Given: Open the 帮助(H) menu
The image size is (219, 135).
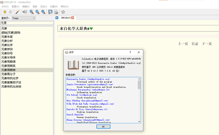Looking at the screenshot, I should [64, 6].
